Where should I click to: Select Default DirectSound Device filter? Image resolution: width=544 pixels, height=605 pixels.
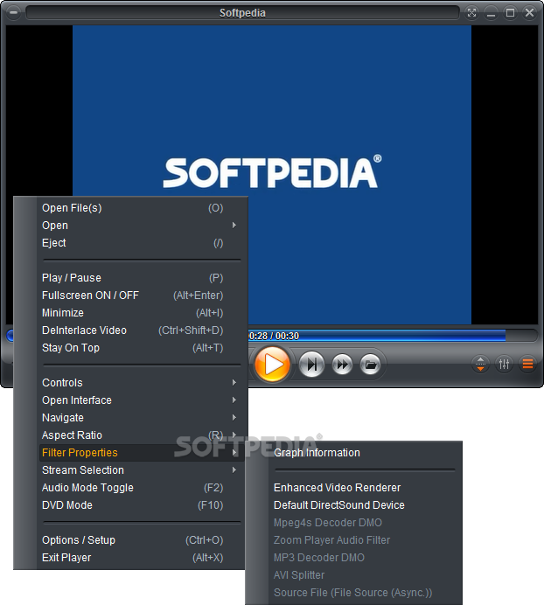(365, 505)
